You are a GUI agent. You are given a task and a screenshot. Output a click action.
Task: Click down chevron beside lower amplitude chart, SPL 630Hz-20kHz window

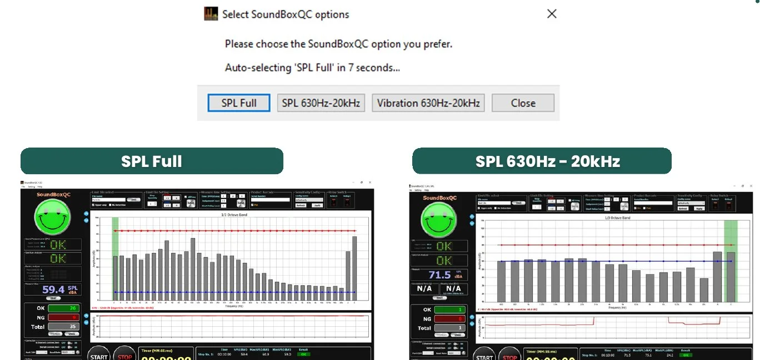[472, 324]
